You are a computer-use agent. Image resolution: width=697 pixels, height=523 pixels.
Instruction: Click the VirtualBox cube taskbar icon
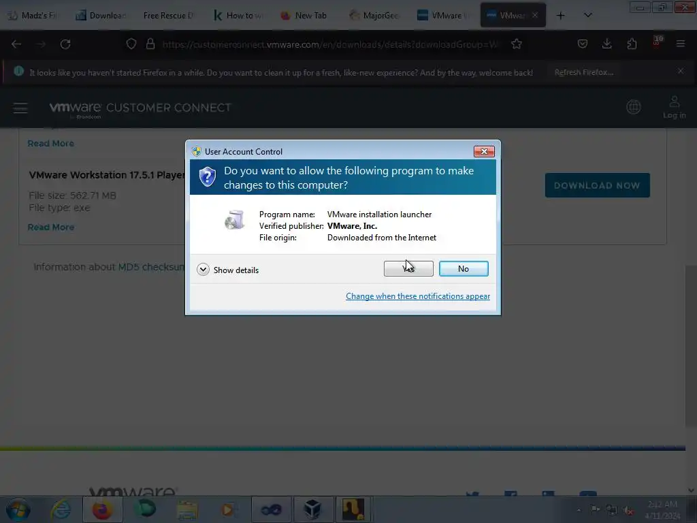pyautogui.click(x=312, y=509)
